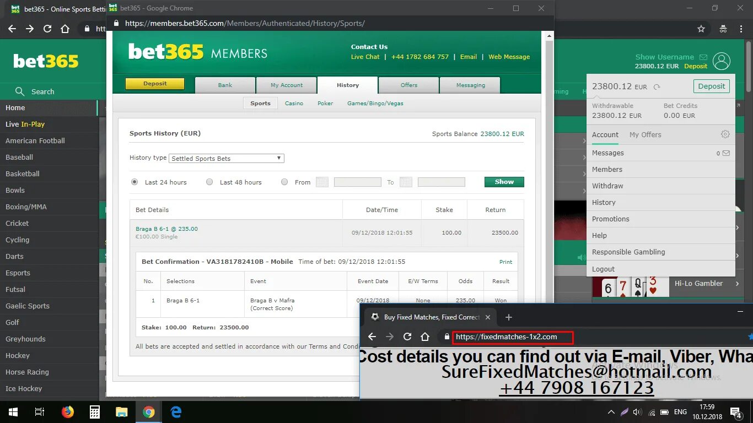Image resolution: width=753 pixels, height=423 pixels.
Task: Open the To date calendar icon
Action: click(x=406, y=182)
